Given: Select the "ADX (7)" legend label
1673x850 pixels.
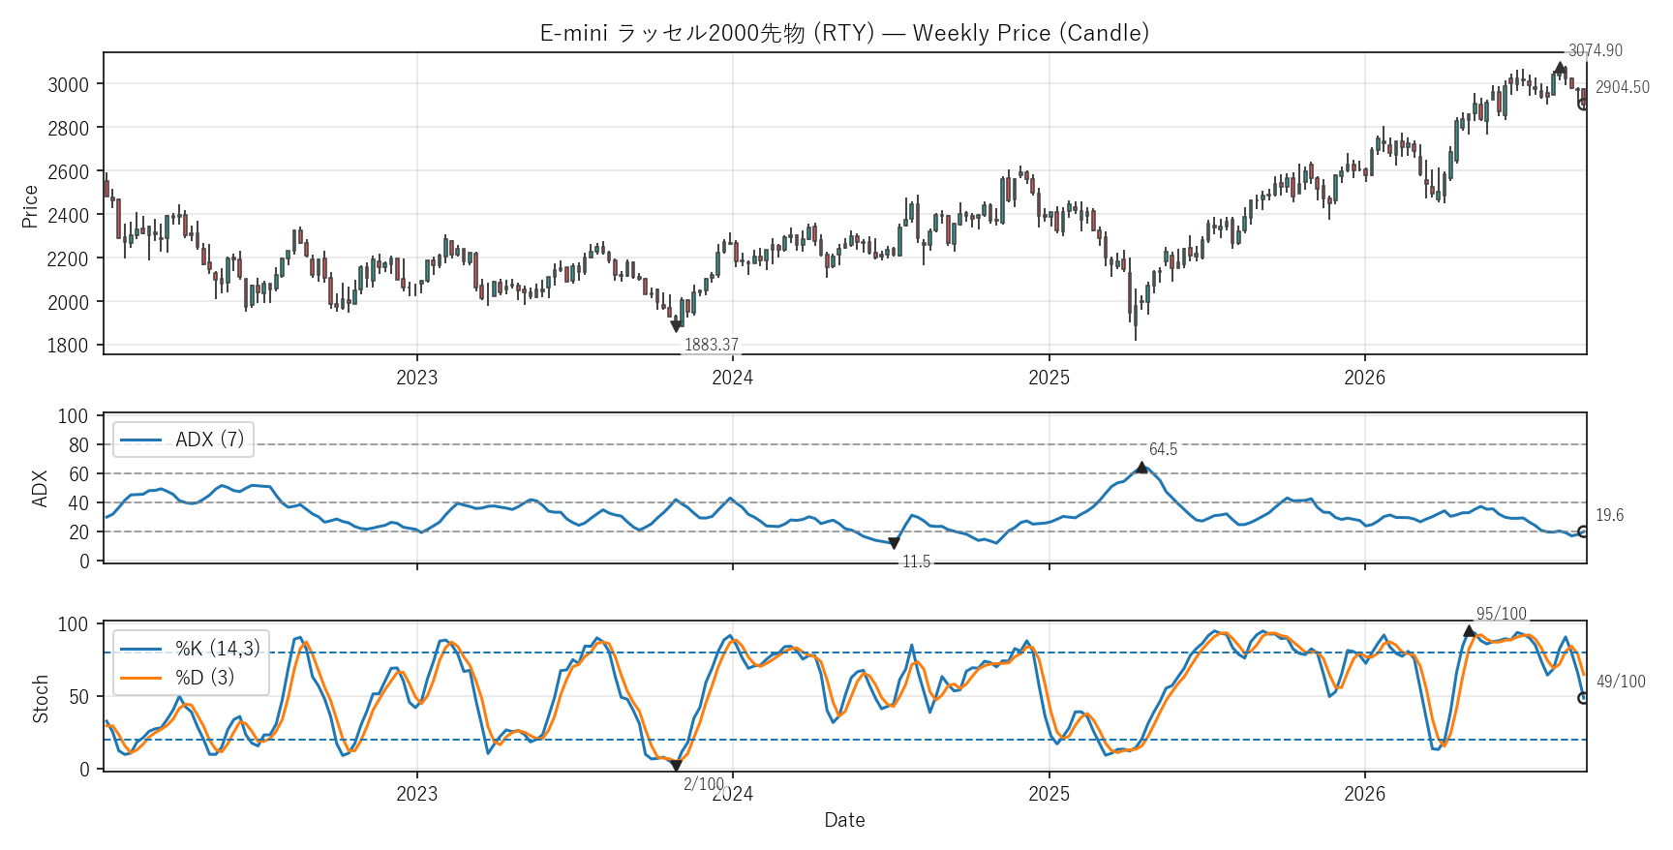Looking at the screenshot, I should [210, 440].
